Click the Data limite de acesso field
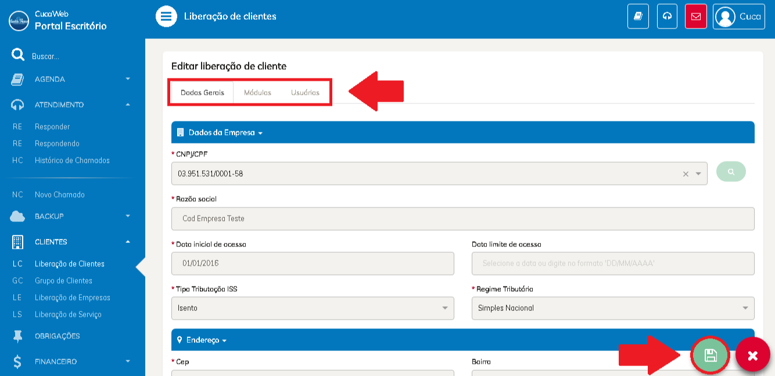 point(613,263)
